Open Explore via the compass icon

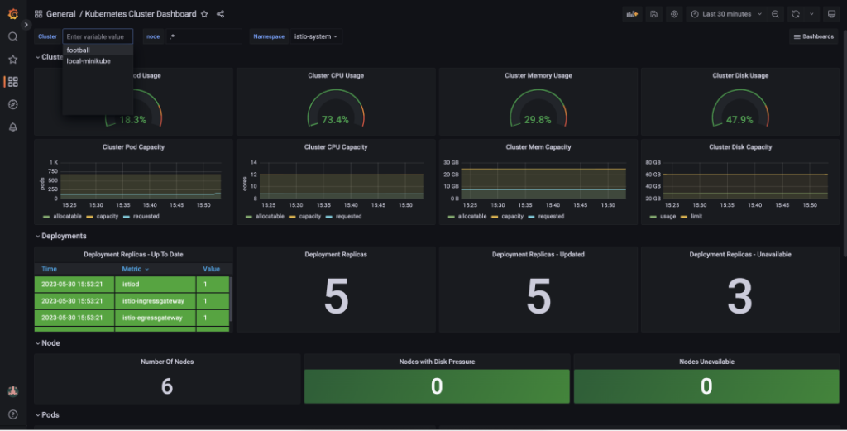tap(12, 104)
